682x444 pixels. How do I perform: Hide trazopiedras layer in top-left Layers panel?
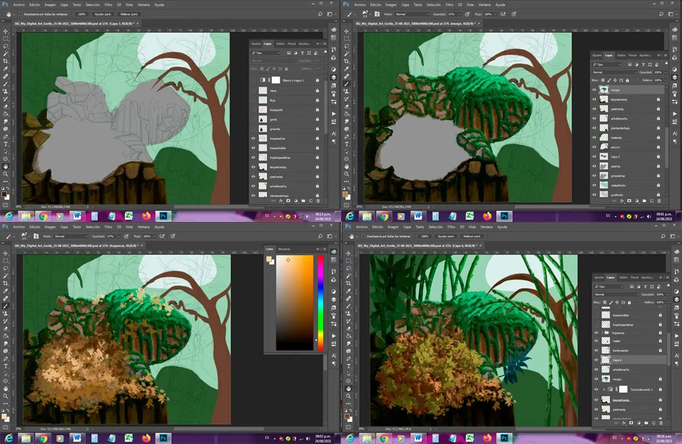[x=254, y=138]
